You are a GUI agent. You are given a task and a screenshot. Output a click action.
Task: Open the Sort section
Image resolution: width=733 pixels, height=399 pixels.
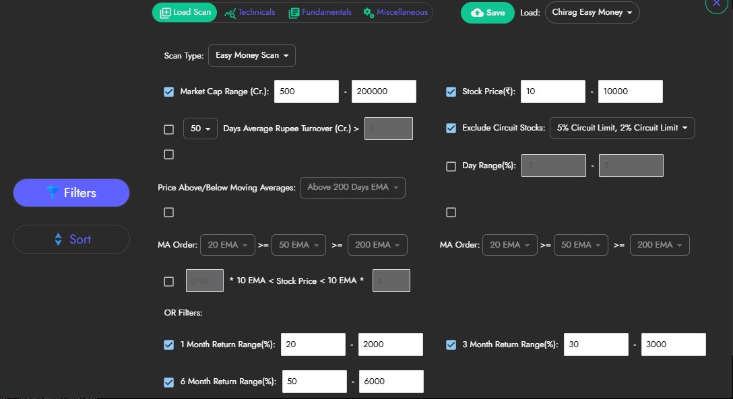click(x=71, y=240)
